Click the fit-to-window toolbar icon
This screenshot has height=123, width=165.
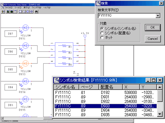point(20,12)
